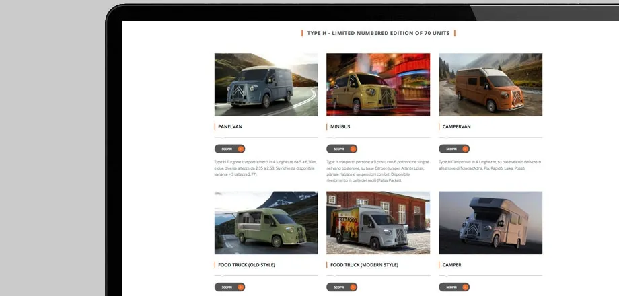The height and width of the screenshot is (296, 619).
Task: Open the green old style food truck picture
Action: (x=266, y=223)
